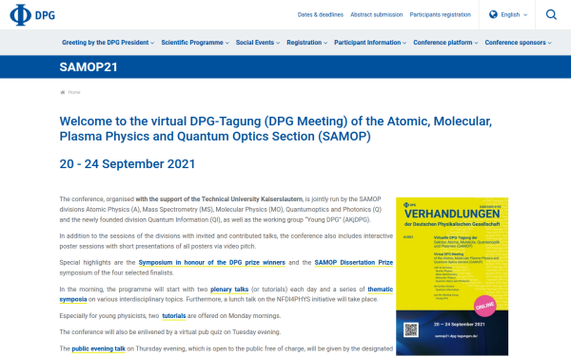
Task: Click the globe language icon
Action: pos(493,14)
